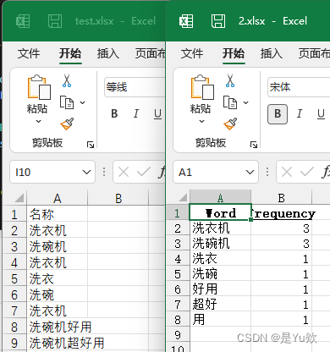Open Copy dropdown arrow in 2.xlsx
The height and width of the screenshot is (352, 330).
[246, 102]
